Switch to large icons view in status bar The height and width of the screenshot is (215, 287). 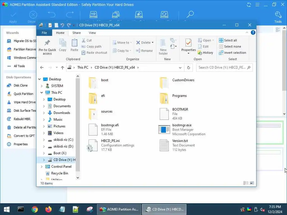(252, 183)
